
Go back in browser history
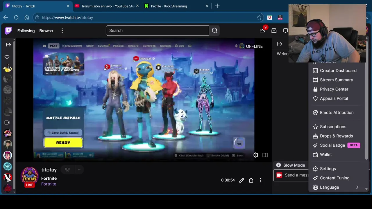tap(6, 17)
